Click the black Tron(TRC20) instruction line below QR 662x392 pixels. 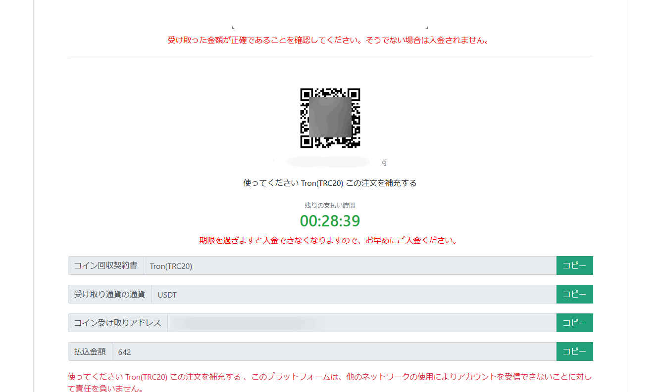coord(330,183)
